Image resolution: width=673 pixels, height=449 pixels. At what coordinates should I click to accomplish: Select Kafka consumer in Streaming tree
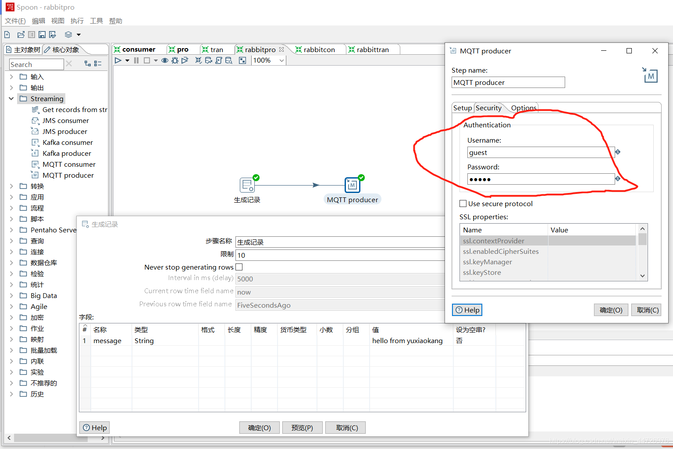[68, 142]
